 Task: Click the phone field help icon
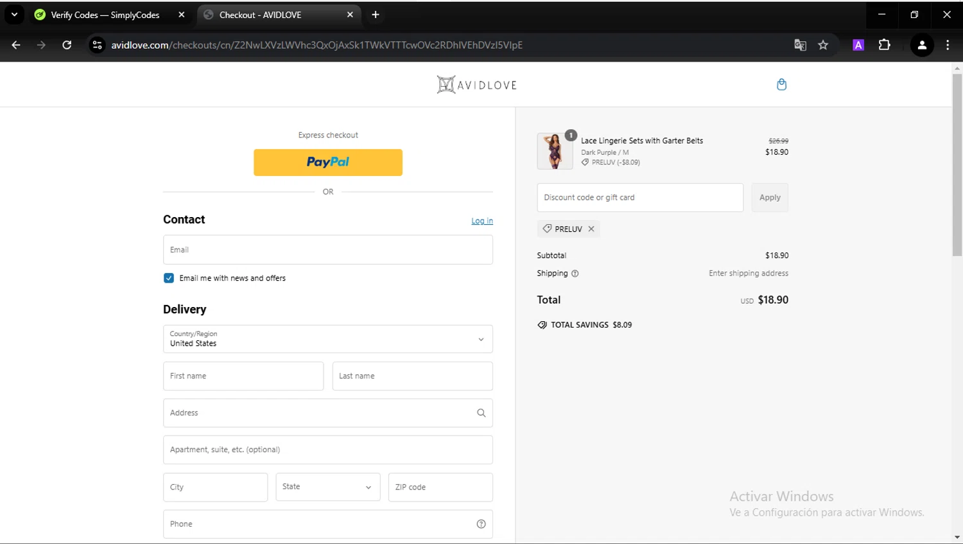(481, 524)
